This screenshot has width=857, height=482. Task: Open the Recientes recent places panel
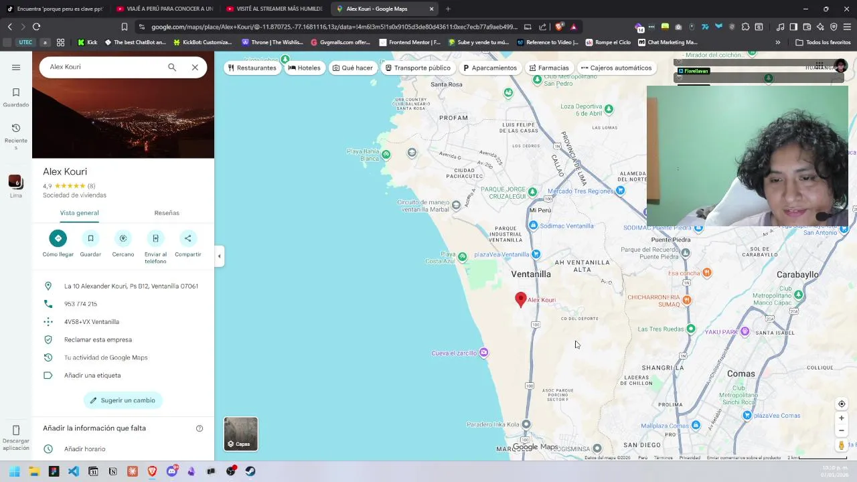[x=16, y=136]
